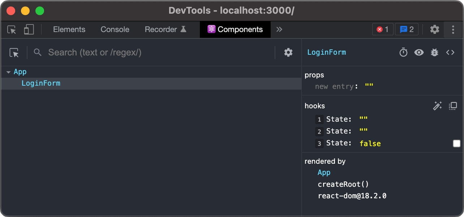Click the stopwatch suspend-component icon
464x217 pixels.
(x=403, y=52)
